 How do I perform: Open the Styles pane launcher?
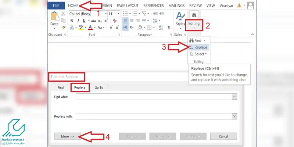point(185,35)
